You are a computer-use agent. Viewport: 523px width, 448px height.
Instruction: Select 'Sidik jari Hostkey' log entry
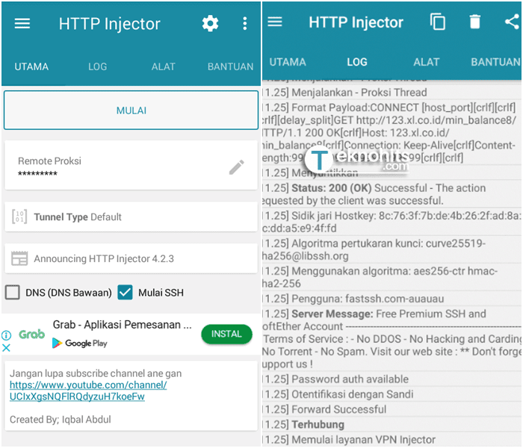392,222
